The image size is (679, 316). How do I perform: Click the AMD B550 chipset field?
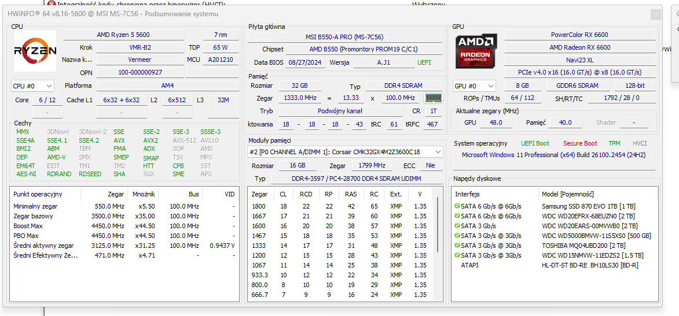click(364, 49)
